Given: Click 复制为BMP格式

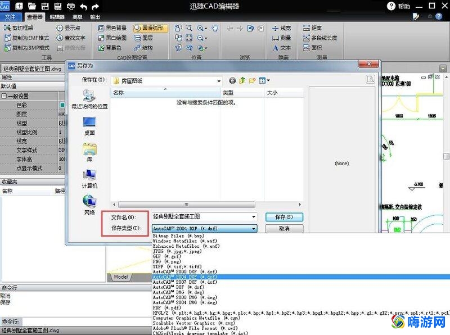Looking at the screenshot, I should 26,48.
